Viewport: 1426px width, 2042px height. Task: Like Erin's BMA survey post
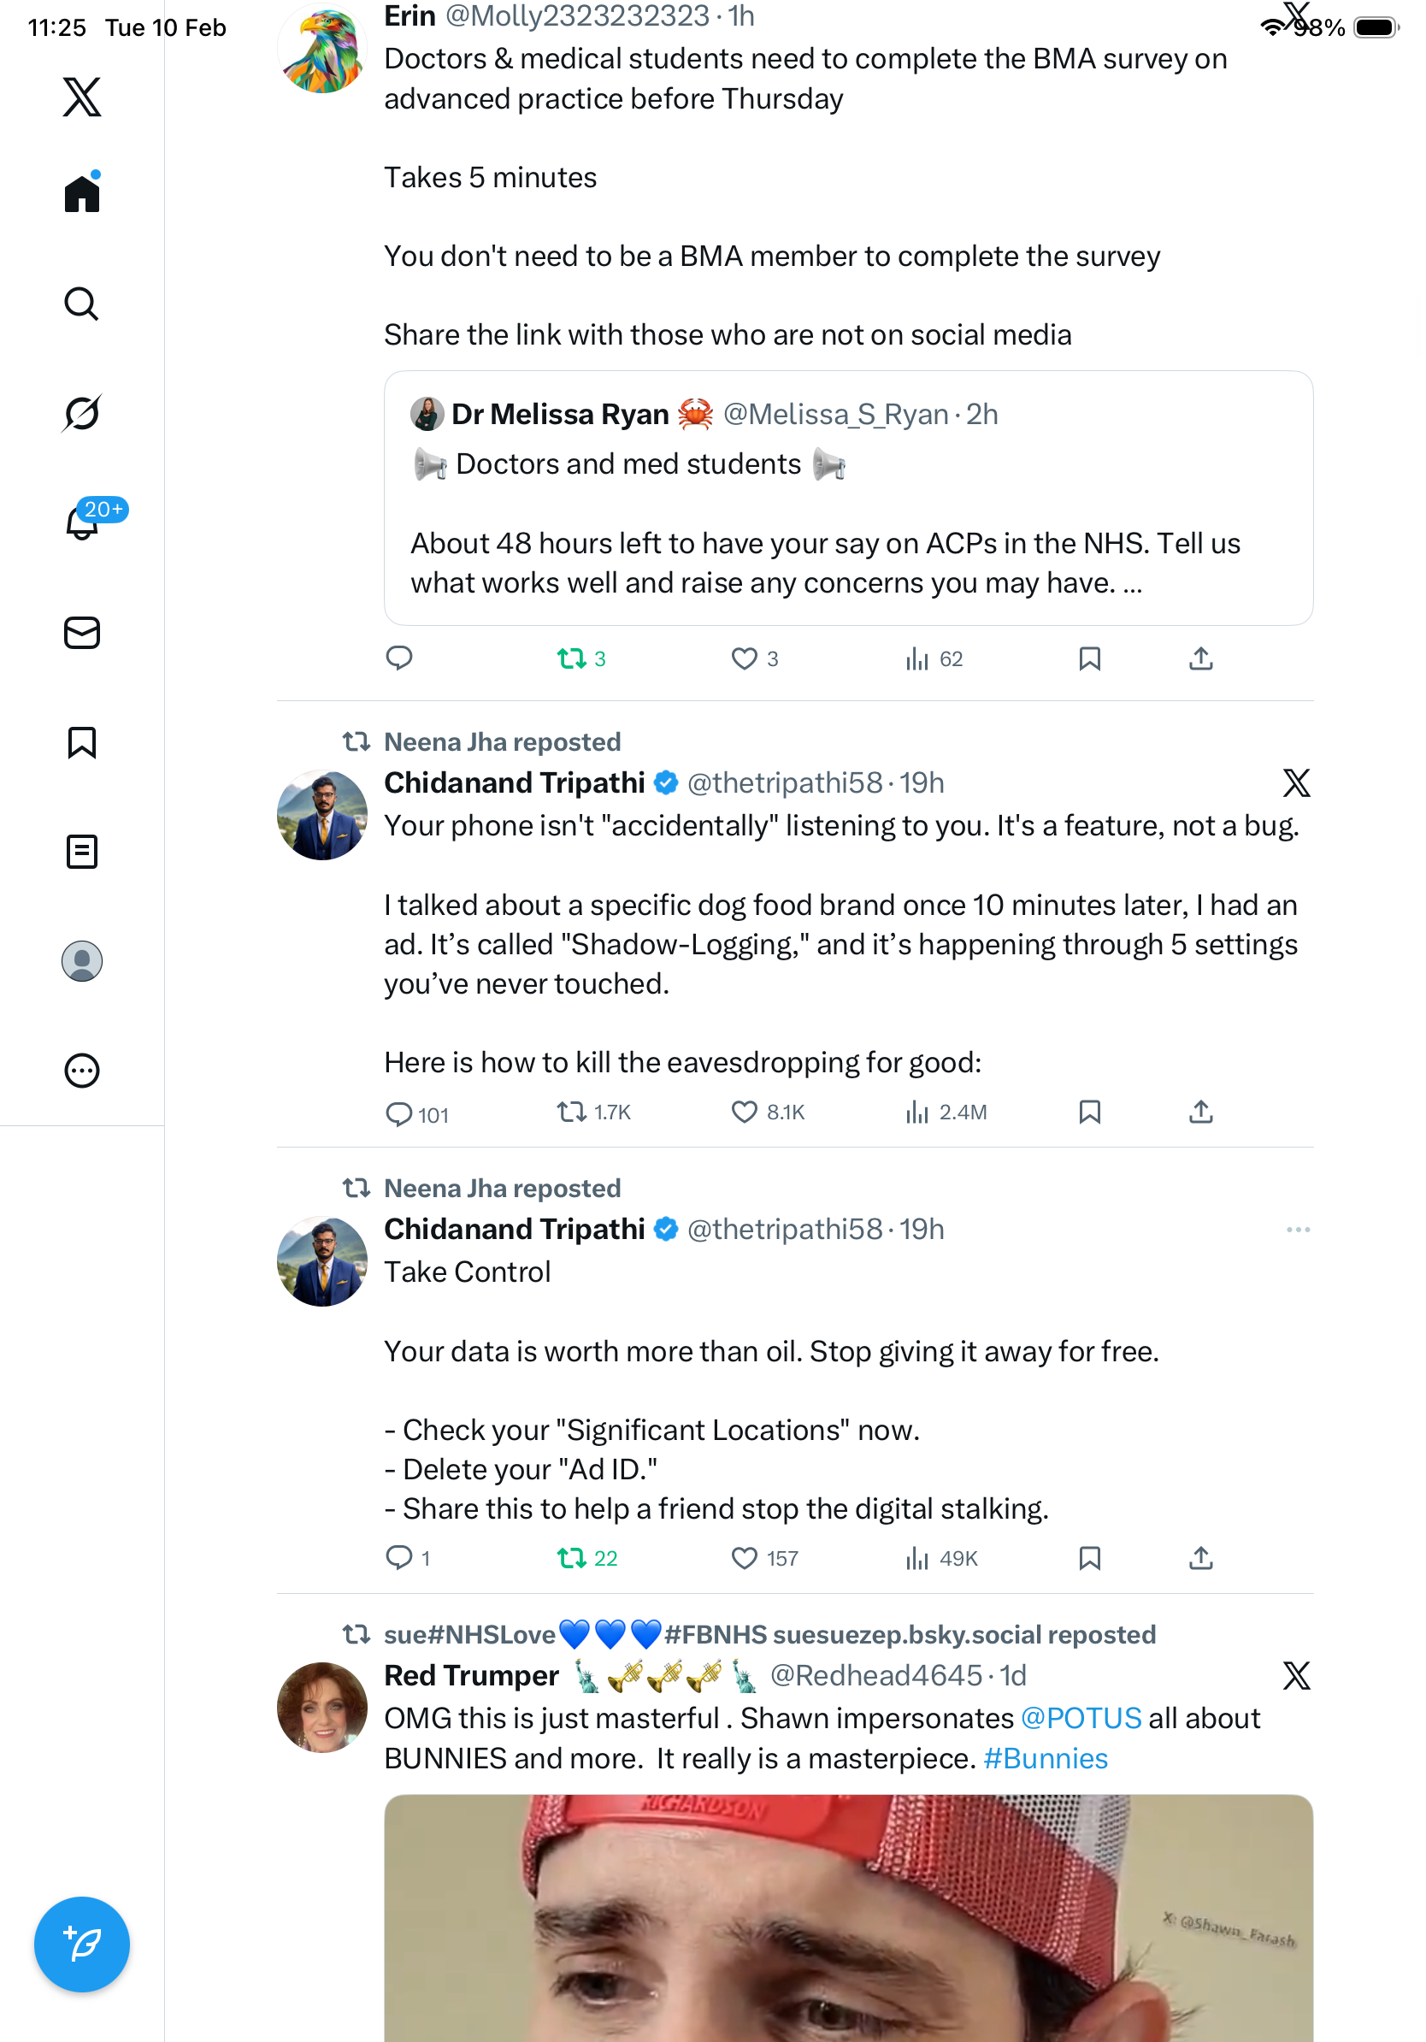pyautogui.click(x=743, y=659)
